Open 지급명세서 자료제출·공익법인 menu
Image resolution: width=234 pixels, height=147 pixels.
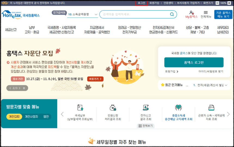[x=97, y=30]
